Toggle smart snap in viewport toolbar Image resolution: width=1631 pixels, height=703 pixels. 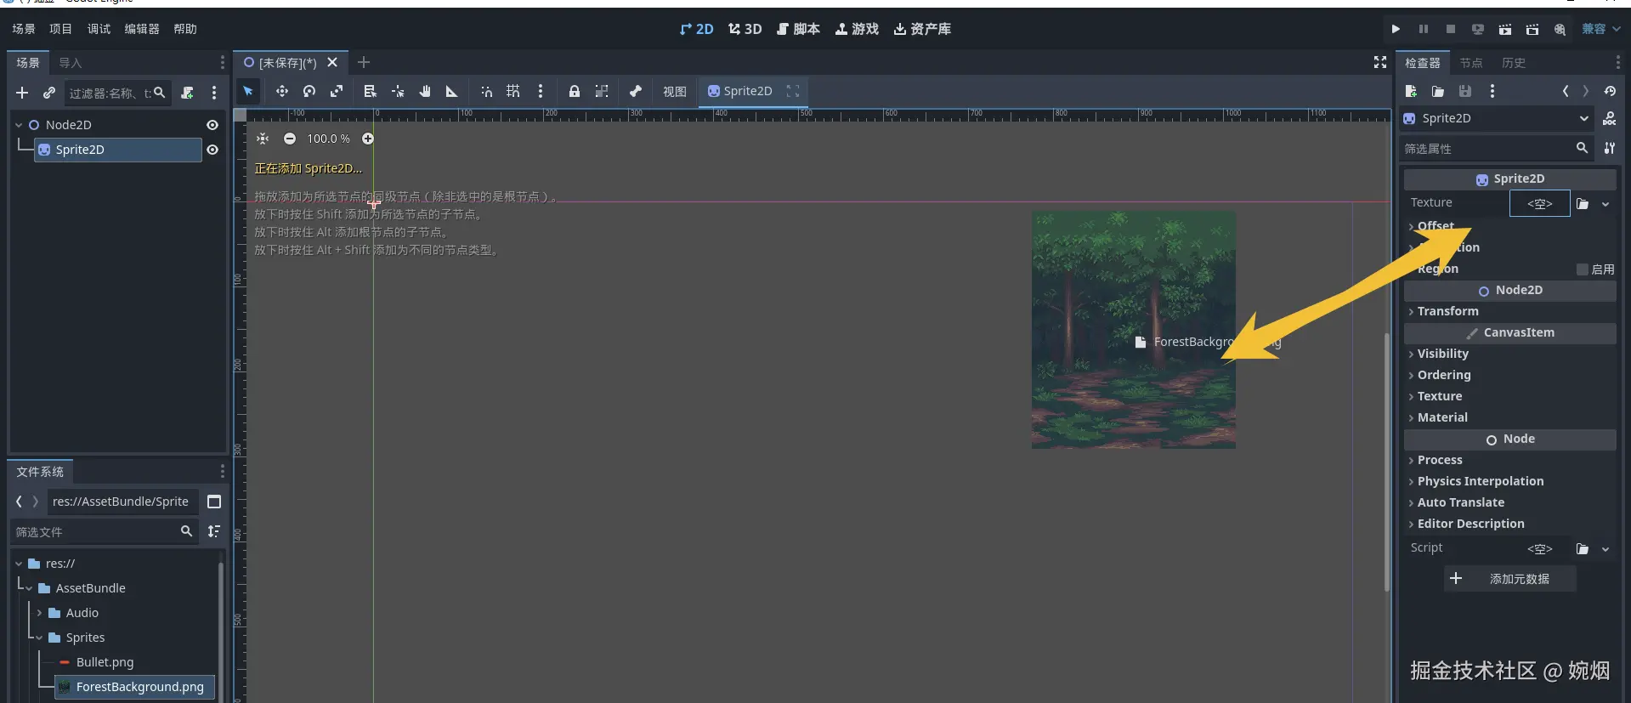tap(486, 91)
